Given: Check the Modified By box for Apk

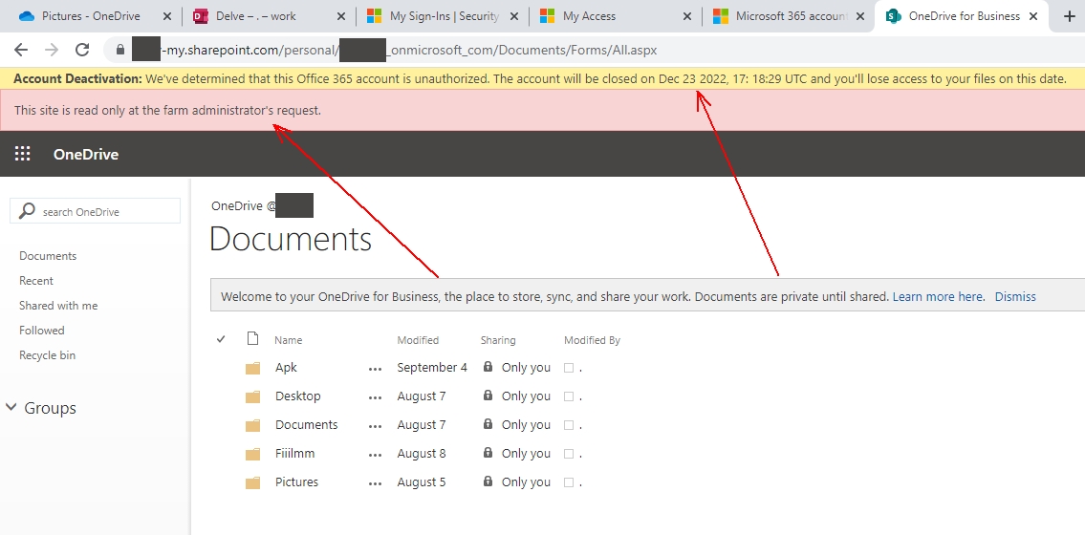Looking at the screenshot, I should coord(569,368).
